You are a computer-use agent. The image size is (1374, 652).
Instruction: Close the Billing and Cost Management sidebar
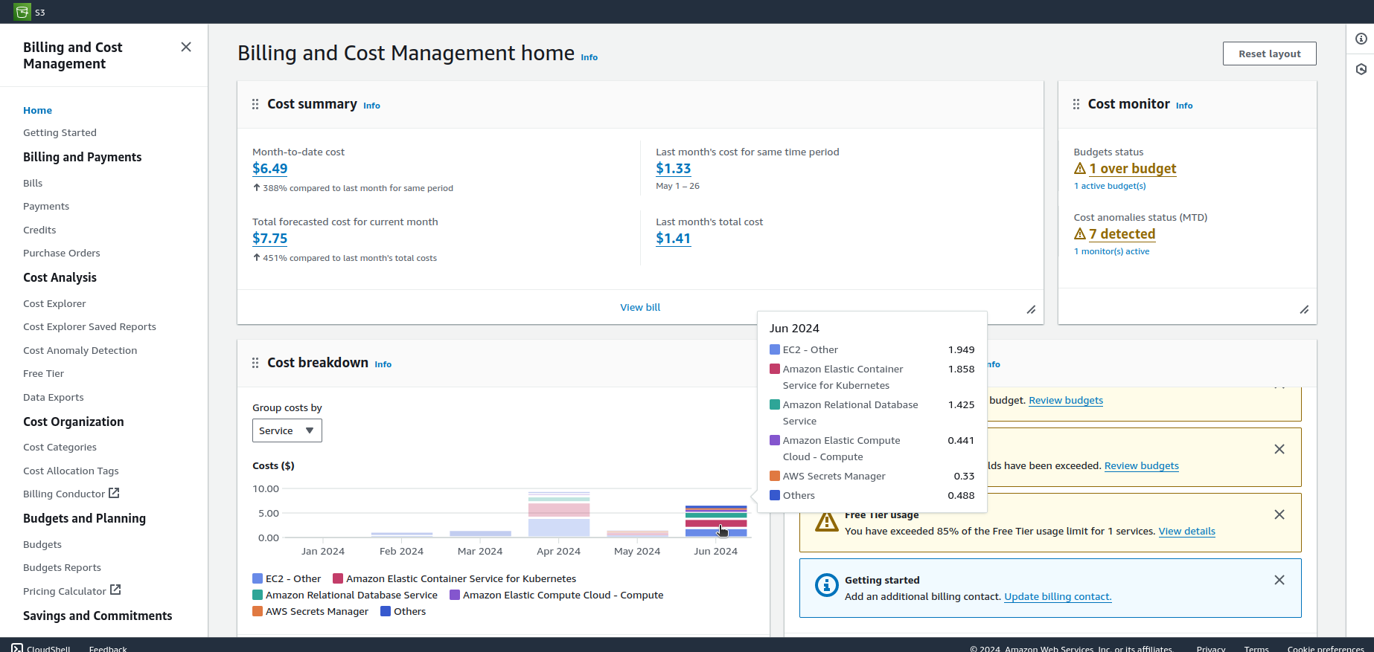[x=186, y=47]
